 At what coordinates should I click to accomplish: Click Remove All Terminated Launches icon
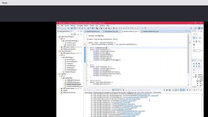click(x=170, y=90)
